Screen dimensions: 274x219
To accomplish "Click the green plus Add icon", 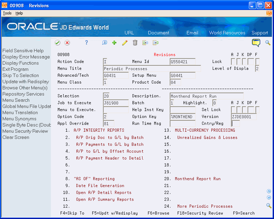I will (114, 43).
